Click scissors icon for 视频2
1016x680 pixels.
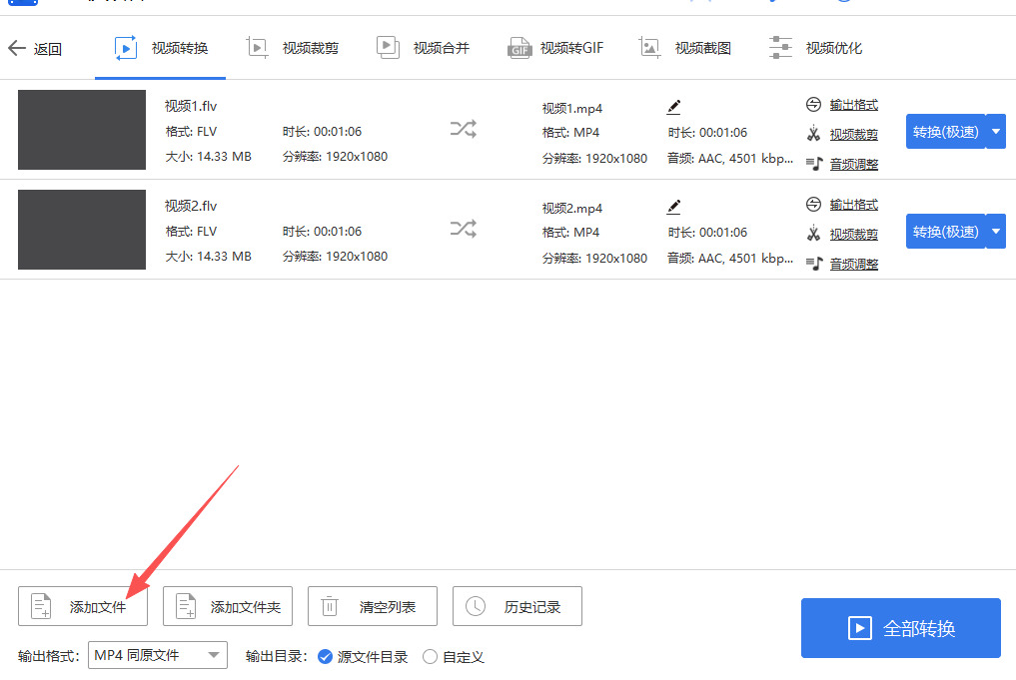coord(814,234)
